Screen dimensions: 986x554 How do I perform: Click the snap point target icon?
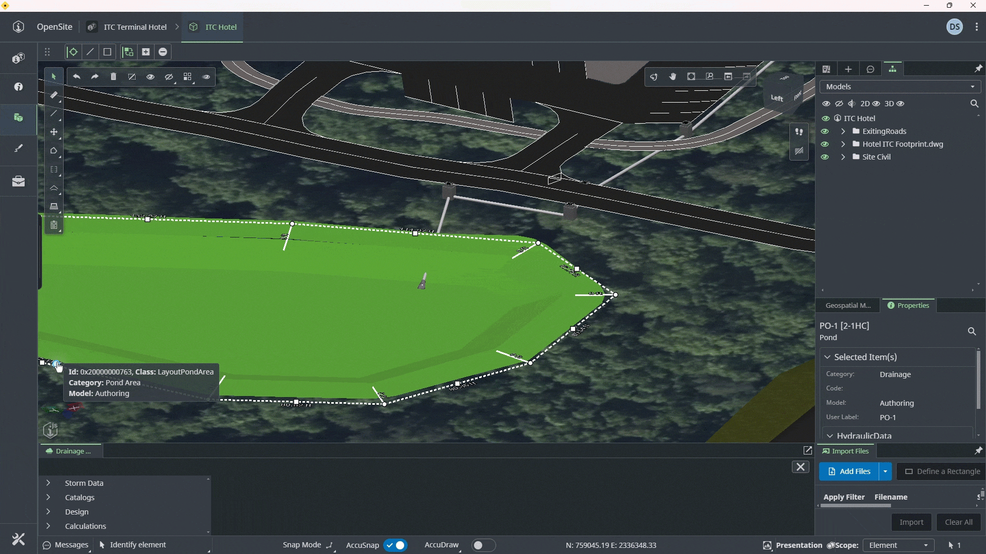73,52
